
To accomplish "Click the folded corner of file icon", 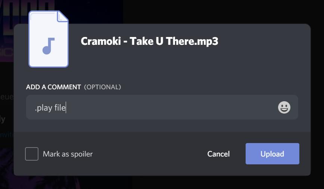I will [62, 16].
